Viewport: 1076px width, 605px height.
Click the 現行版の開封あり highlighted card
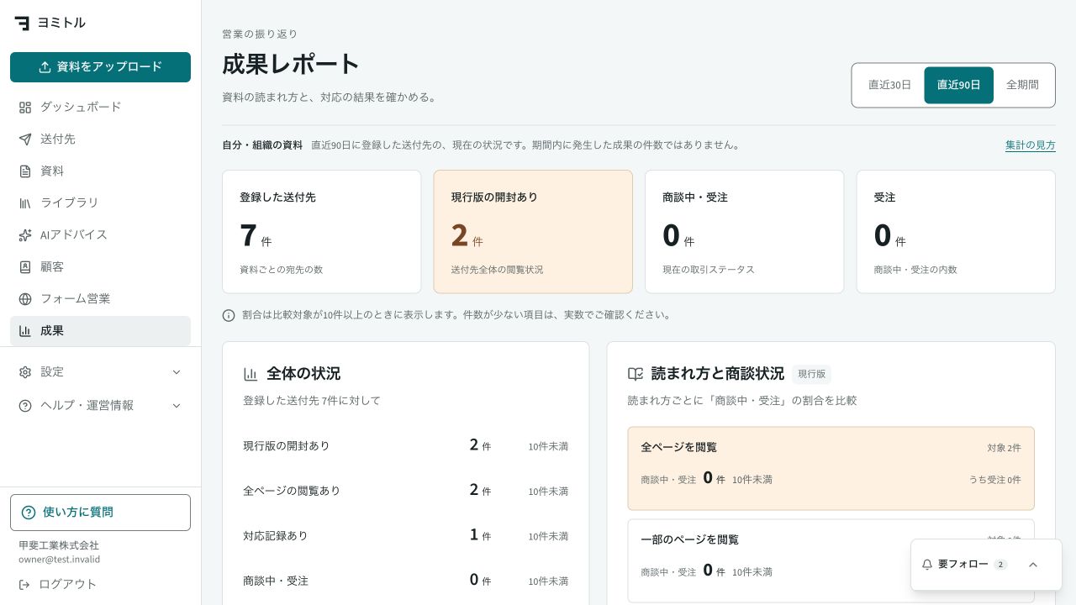[533, 232]
